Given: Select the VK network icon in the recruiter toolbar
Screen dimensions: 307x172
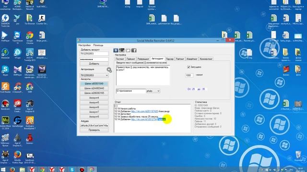Looking at the screenshot, I should (x=116, y=51).
